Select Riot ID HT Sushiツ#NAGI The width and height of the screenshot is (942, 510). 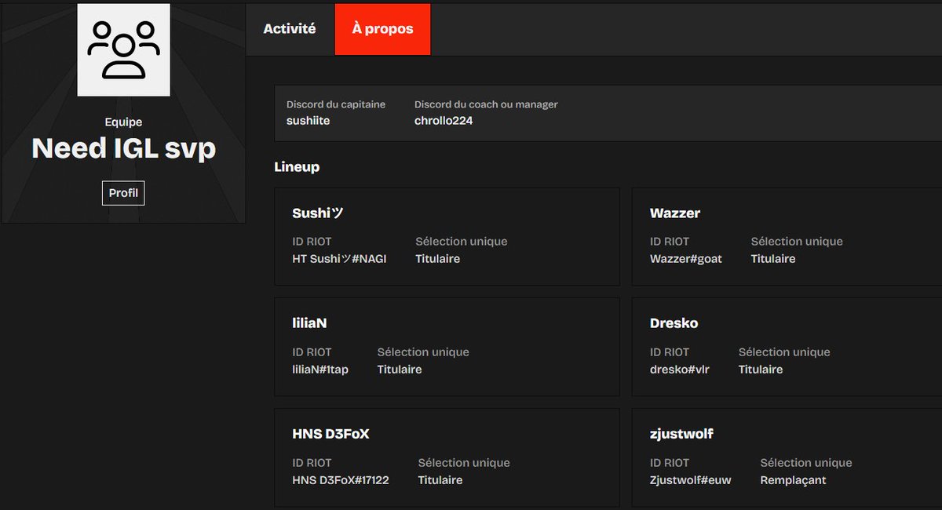pos(339,259)
